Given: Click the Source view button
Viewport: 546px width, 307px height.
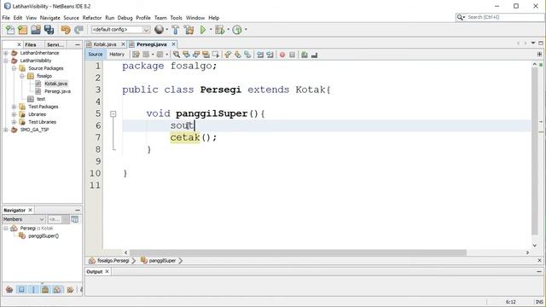Looking at the screenshot, I should coord(96,55).
